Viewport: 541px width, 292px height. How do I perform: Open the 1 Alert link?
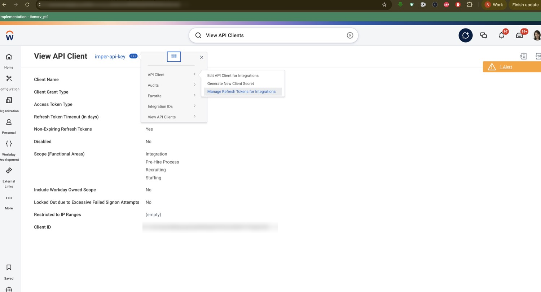click(x=506, y=67)
